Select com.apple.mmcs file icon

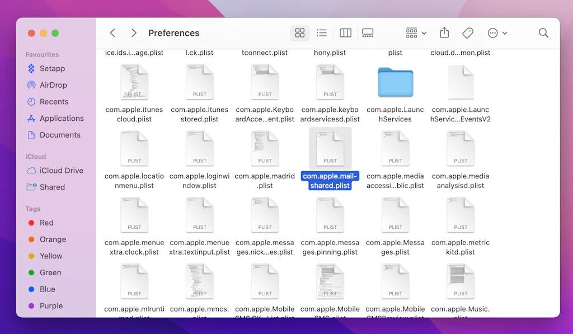200,281
